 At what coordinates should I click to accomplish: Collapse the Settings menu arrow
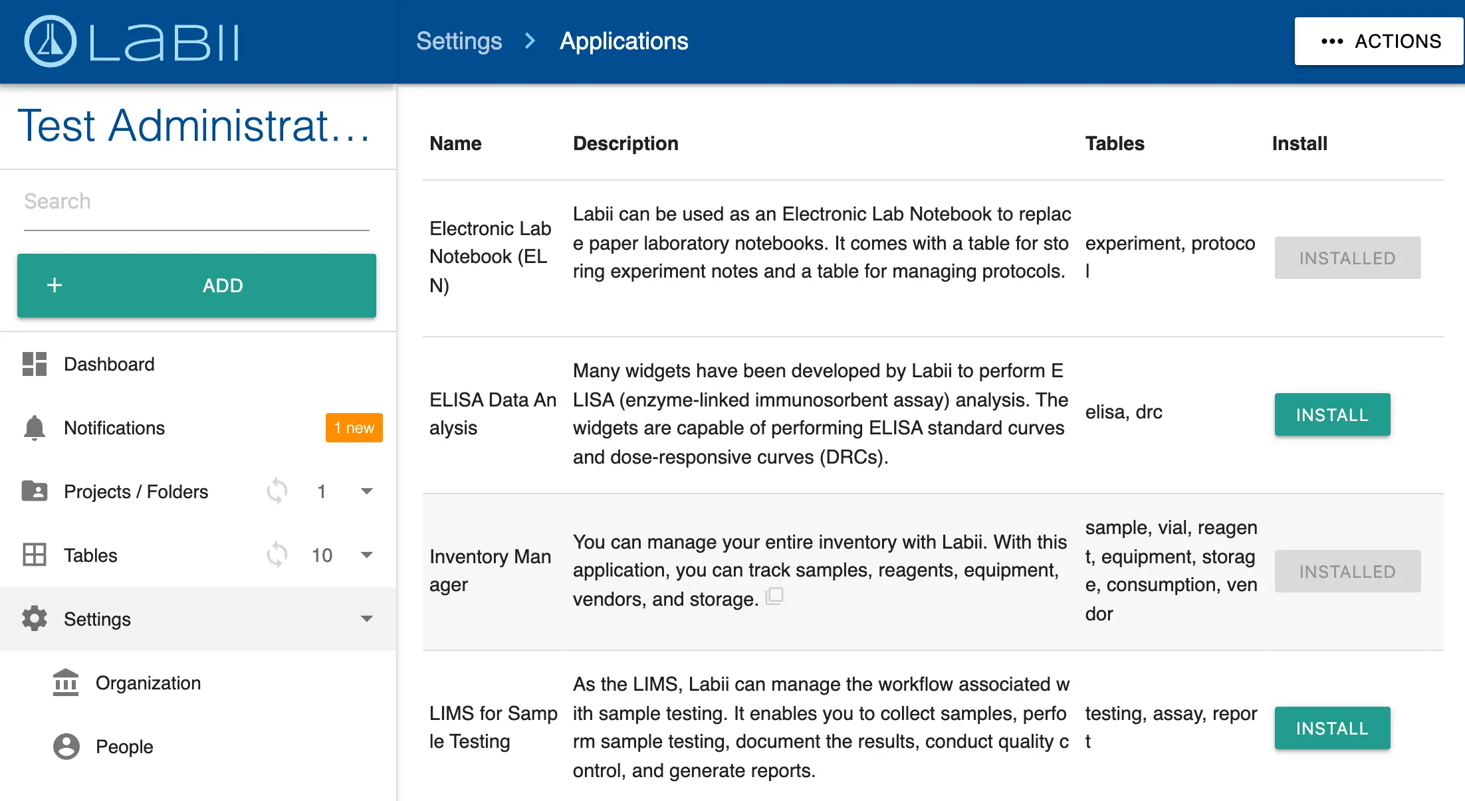[x=366, y=619]
